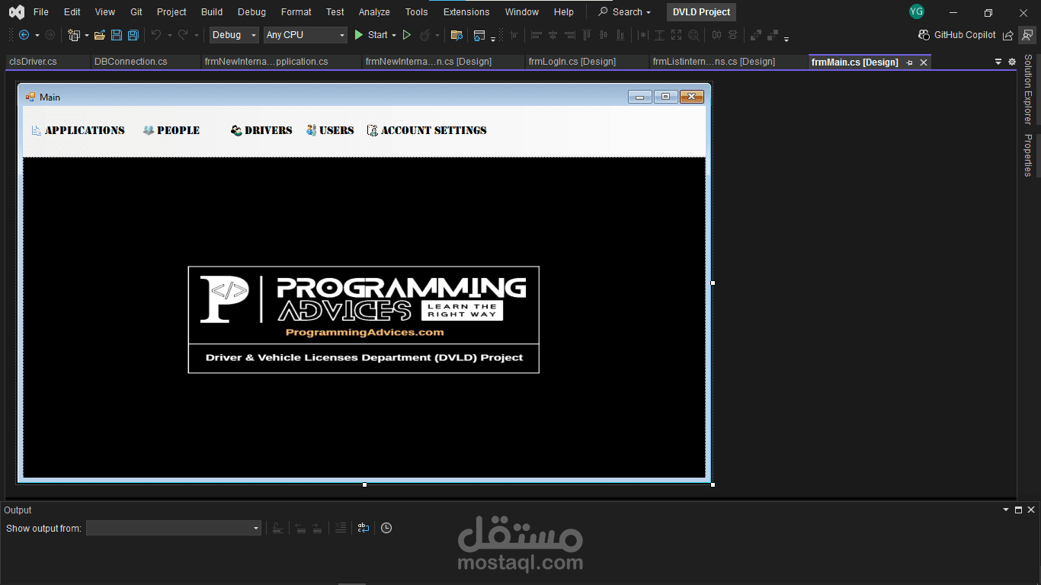Open the Extensions menu

(466, 12)
